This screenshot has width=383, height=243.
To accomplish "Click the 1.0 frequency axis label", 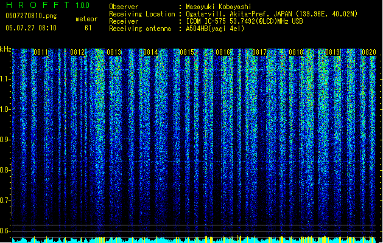I will (x=5, y=109).
